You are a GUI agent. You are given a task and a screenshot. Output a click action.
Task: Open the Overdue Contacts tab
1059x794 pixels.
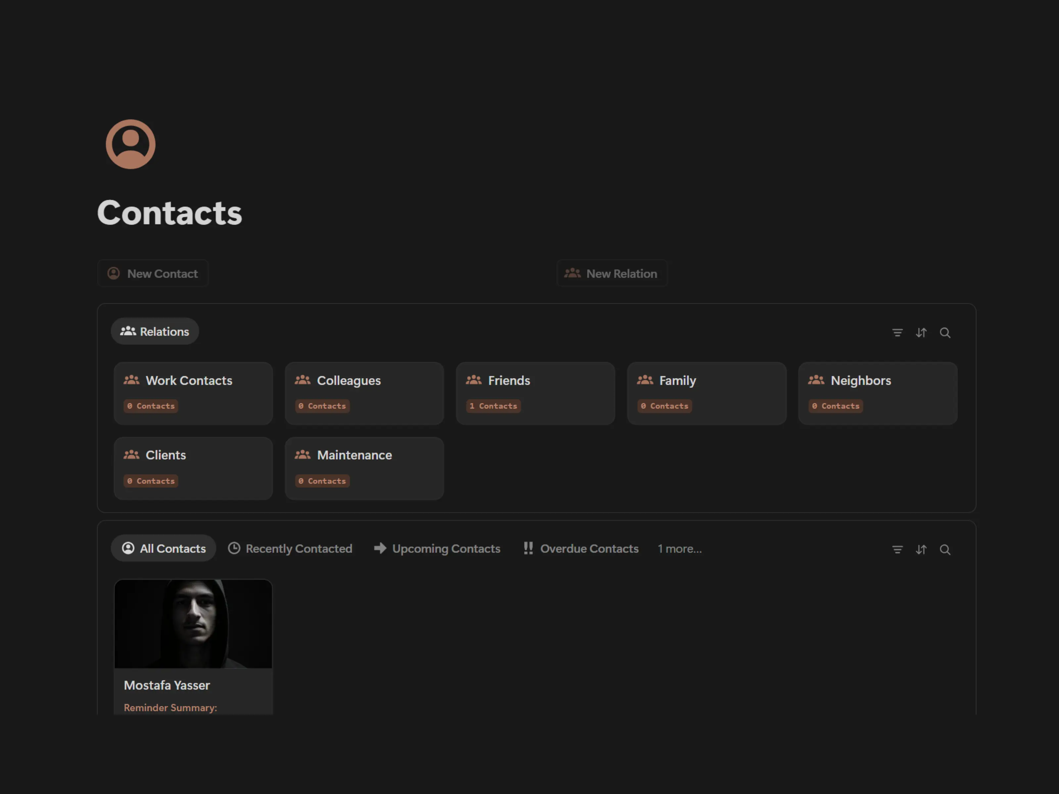[581, 549]
